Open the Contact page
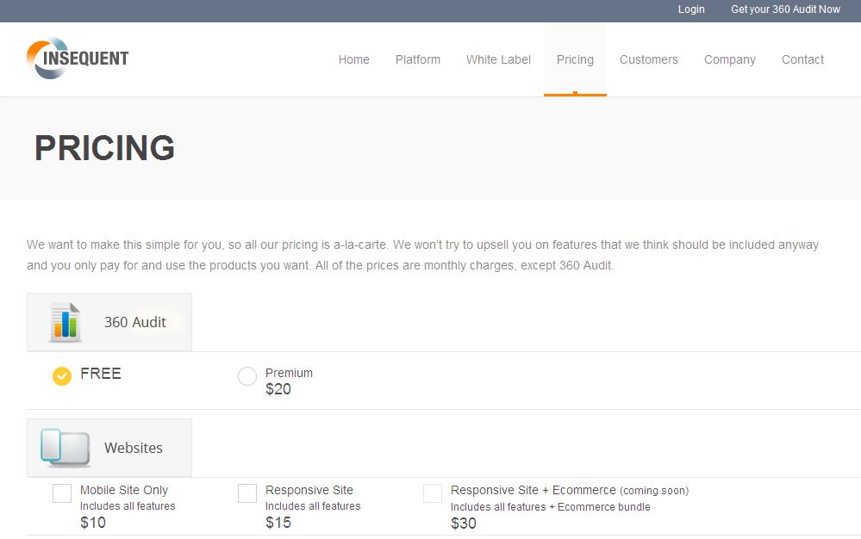 click(802, 59)
